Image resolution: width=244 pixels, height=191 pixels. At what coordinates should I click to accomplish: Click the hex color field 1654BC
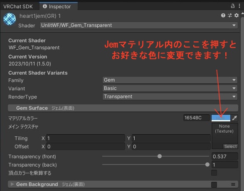pyautogui.click(x=196, y=118)
